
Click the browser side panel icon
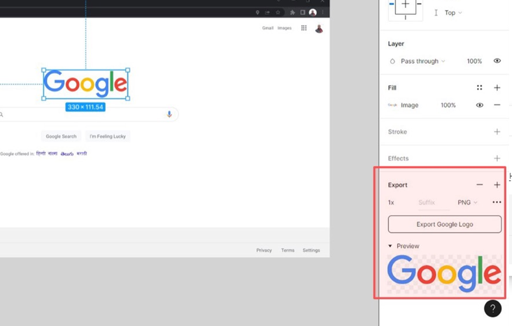point(303,13)
